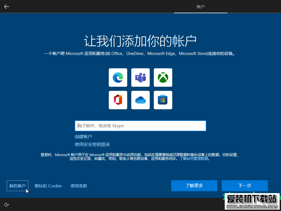The width and height of the screenshot is (281, 211).
Task: Open the Ease of Access icon at the bottom-left
Action: pyautogui.click(x=7, y=205)
